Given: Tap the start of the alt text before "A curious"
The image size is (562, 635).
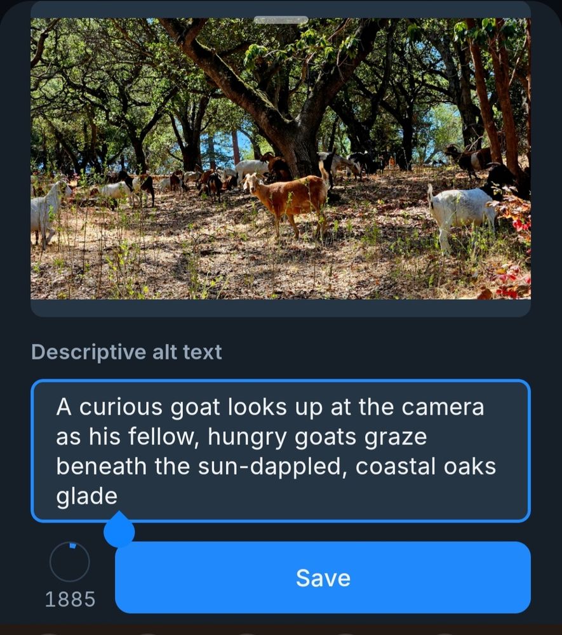Looking at the screenshot, I should (58, 406).
